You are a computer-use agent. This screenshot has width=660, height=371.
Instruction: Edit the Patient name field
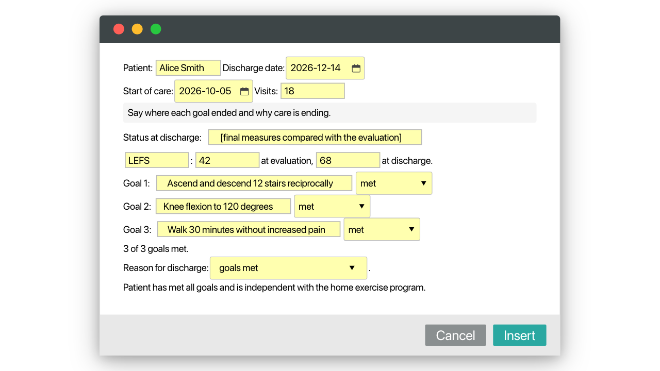[188, 68]
